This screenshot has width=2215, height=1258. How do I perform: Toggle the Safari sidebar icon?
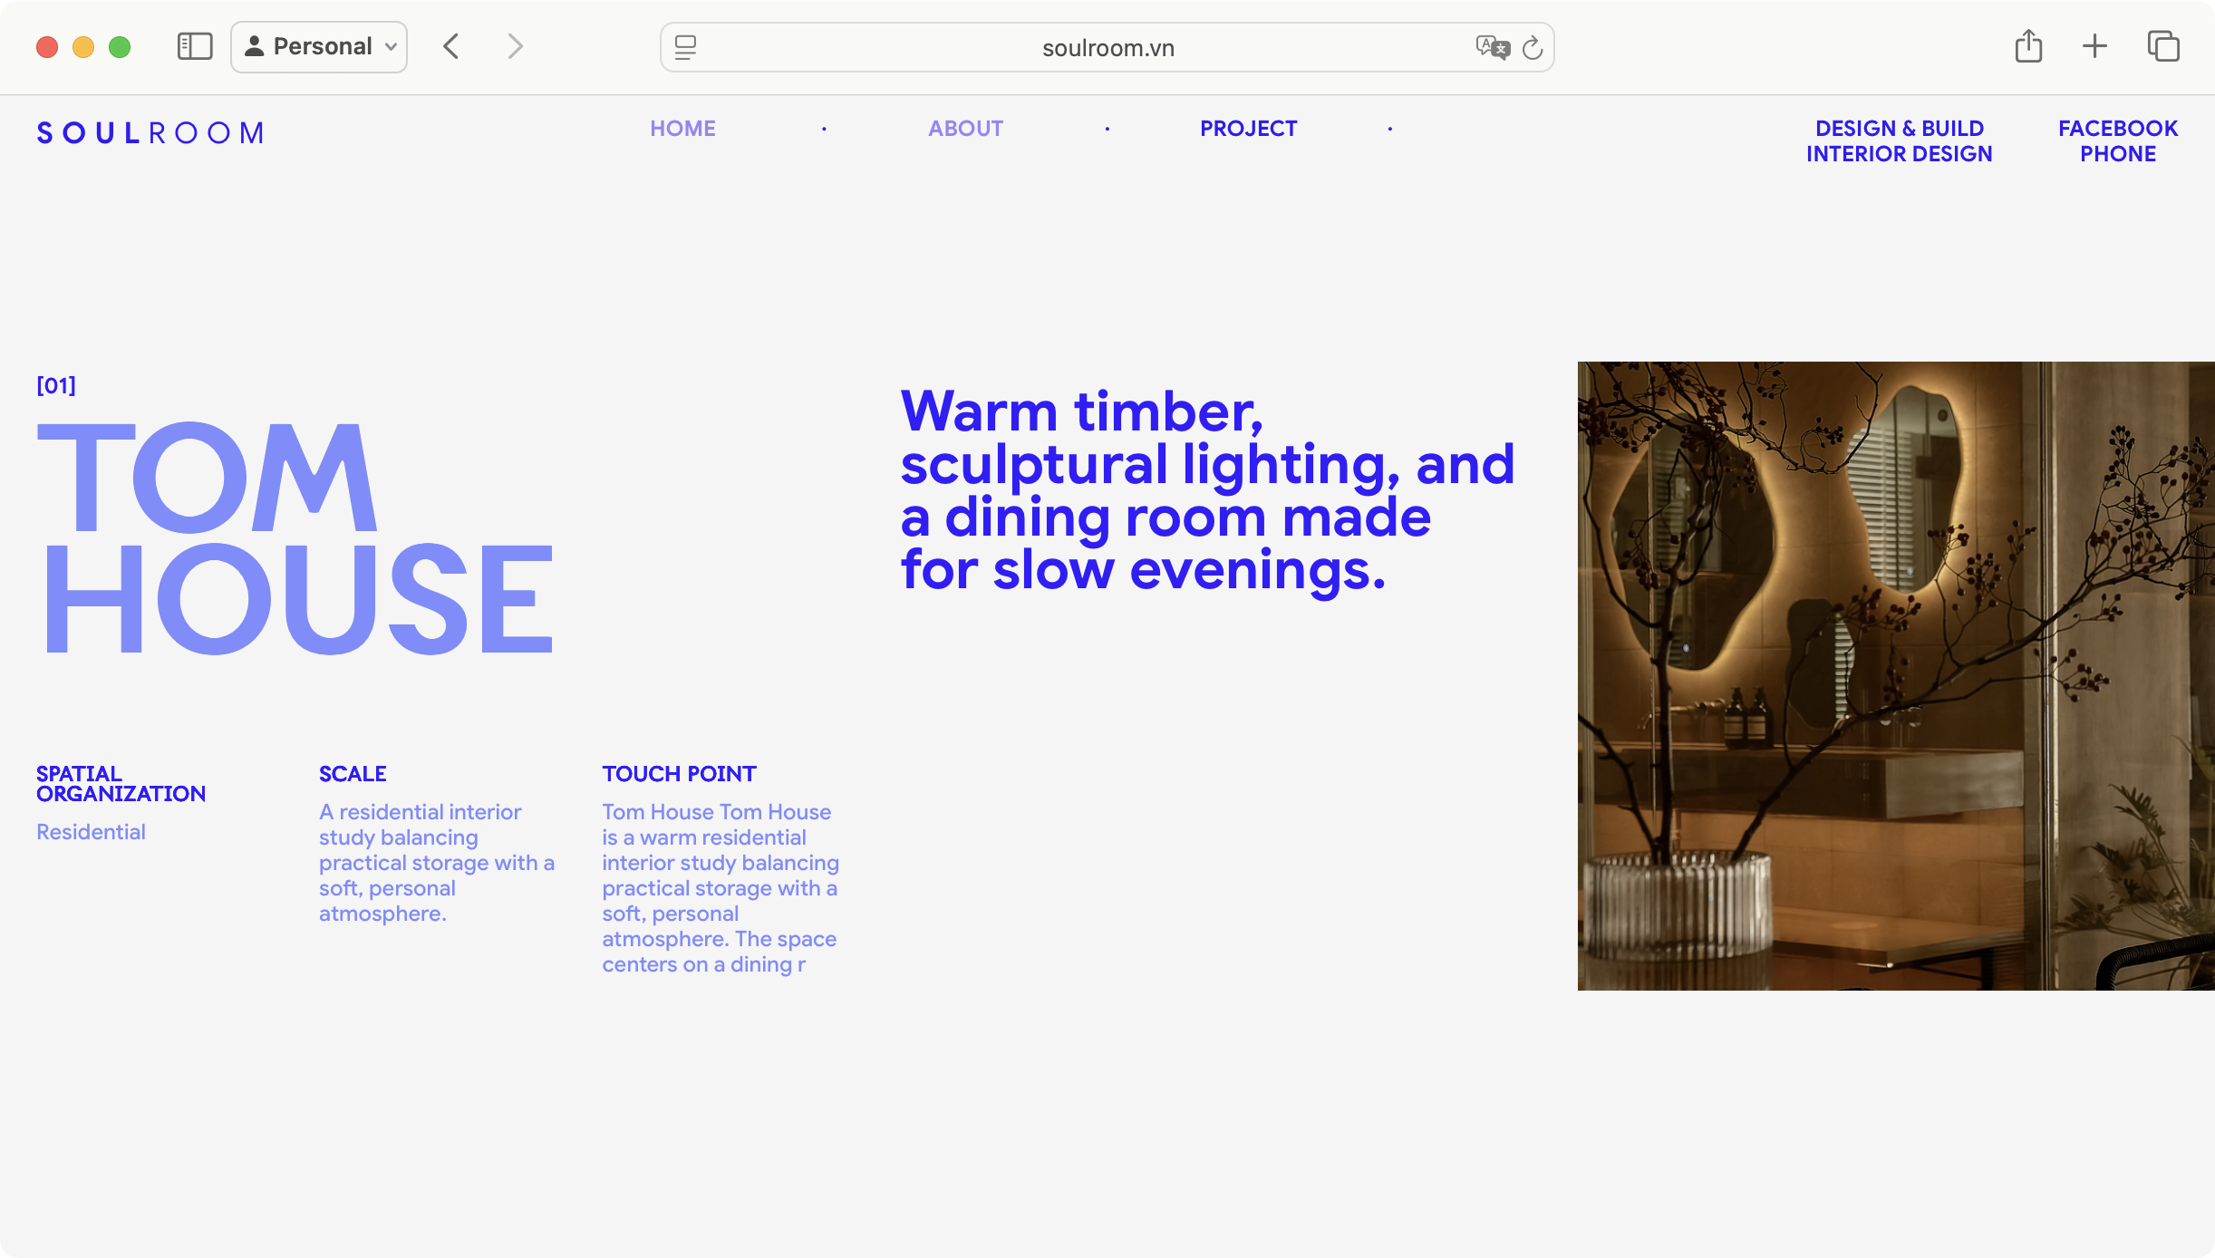tap(195, 46)
